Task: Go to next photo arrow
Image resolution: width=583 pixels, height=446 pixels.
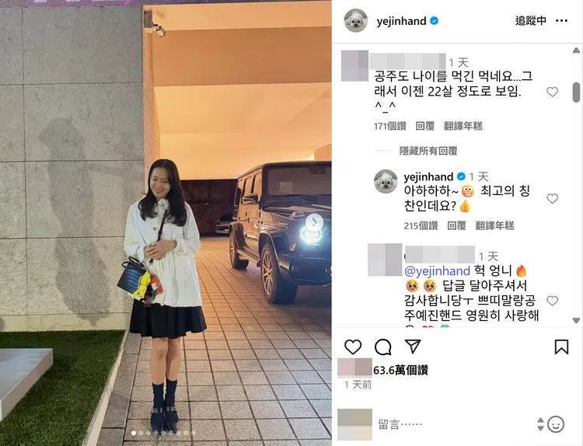Action: coord(315,223)
